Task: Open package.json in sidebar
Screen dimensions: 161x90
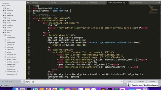Action: [x=11, y=64]
